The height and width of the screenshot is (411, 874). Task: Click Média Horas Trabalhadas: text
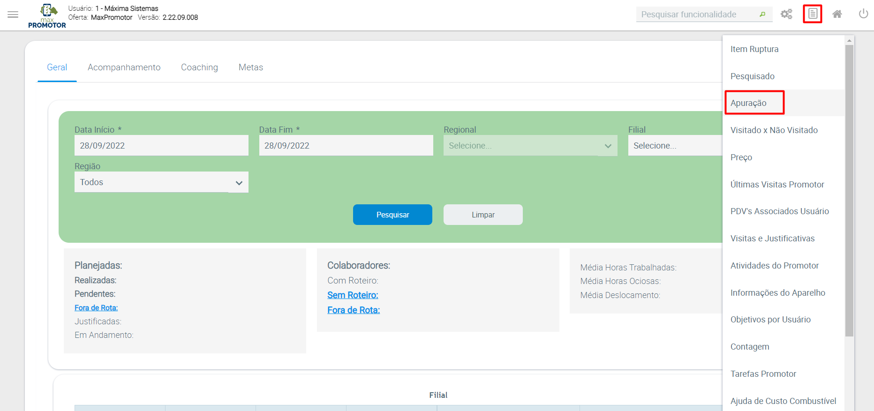pyautogui.click(x=628, y=268)
